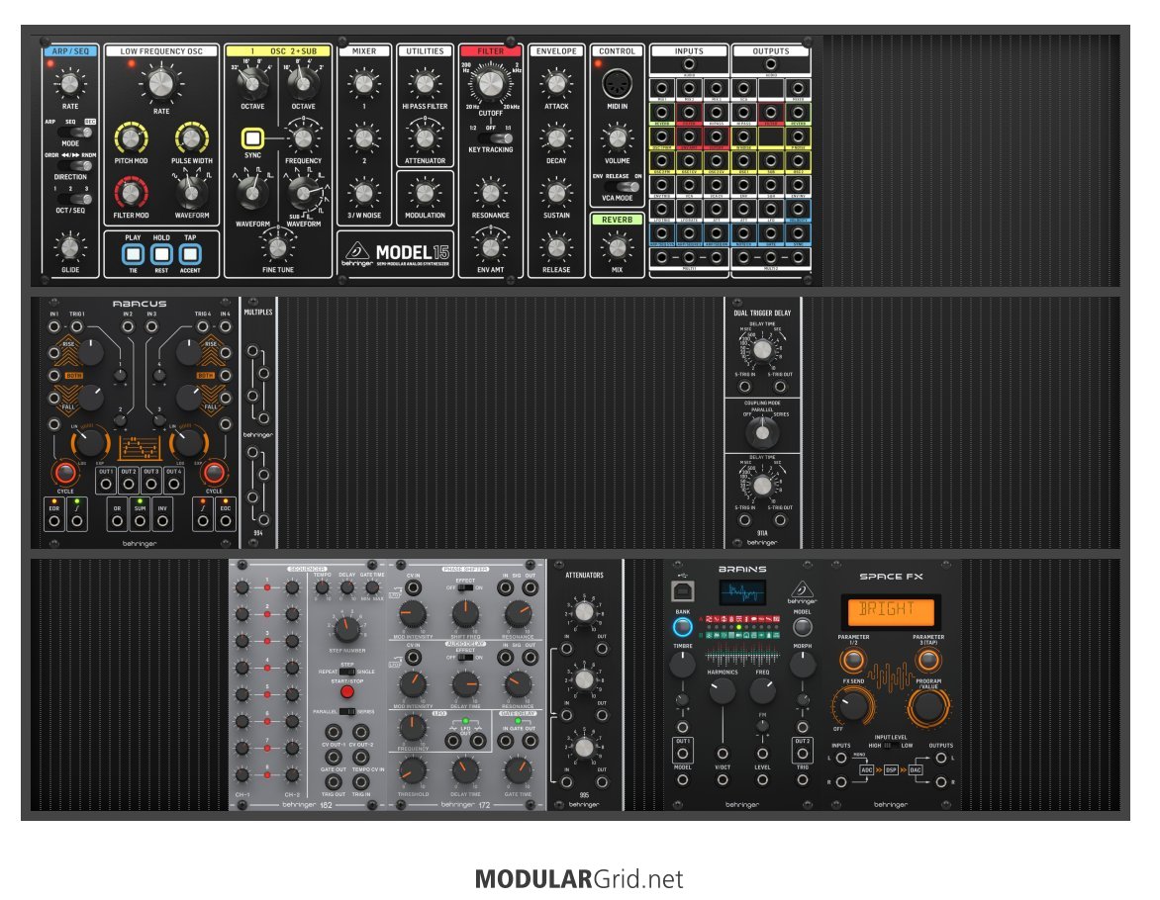Click the Low Frequency Osc Rate knob
Image resolution: width=1160 pixels, height=900 pixels.
[x=160, y=83]
